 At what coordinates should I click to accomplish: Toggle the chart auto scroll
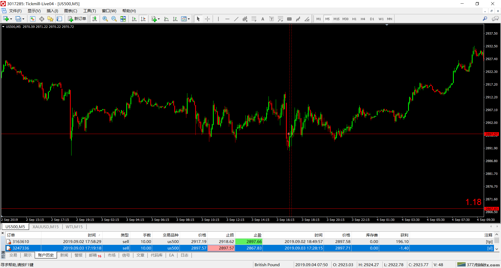click(x=134, y=19)
